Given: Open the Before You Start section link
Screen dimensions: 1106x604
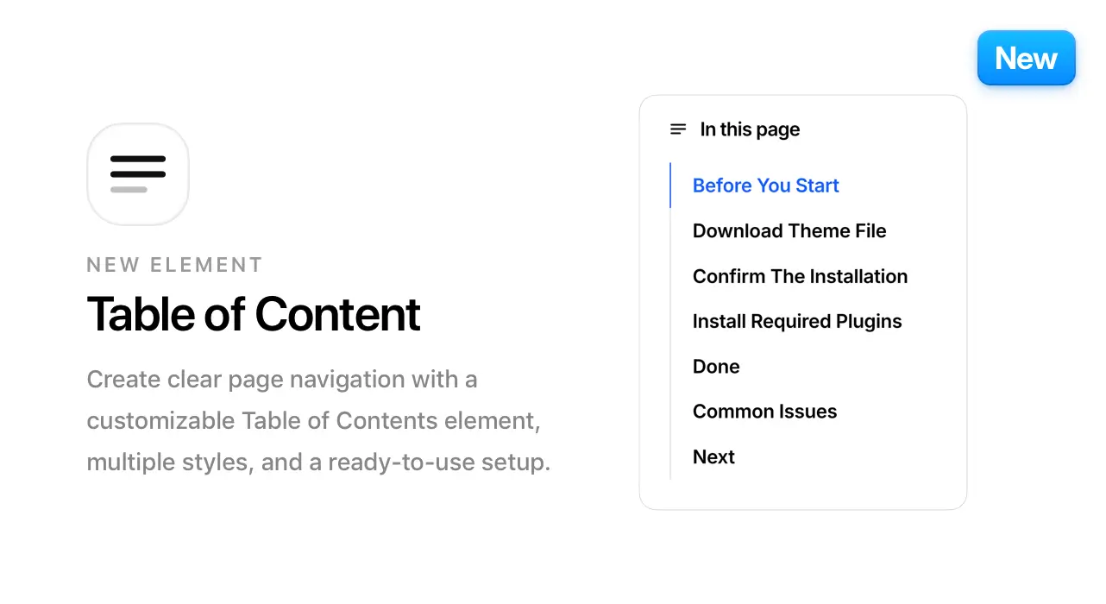Looking at the screenshot, I should [765, 186].
